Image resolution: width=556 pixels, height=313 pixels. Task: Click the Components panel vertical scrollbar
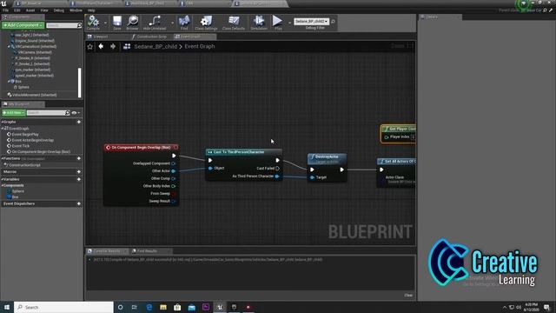[79, 83]
